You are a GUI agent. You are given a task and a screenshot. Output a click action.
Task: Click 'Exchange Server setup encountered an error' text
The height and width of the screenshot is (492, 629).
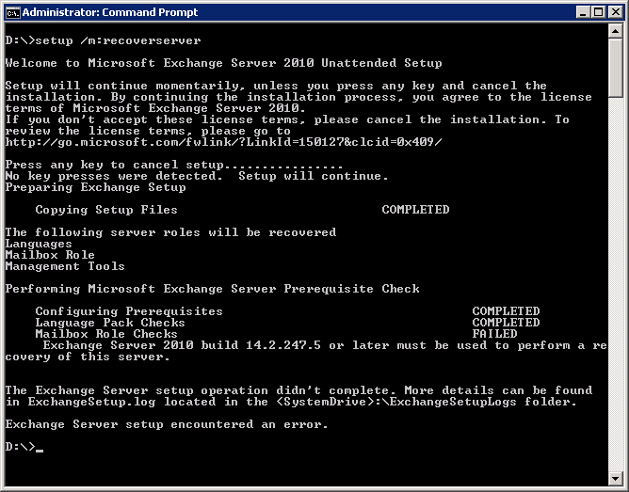167,424
